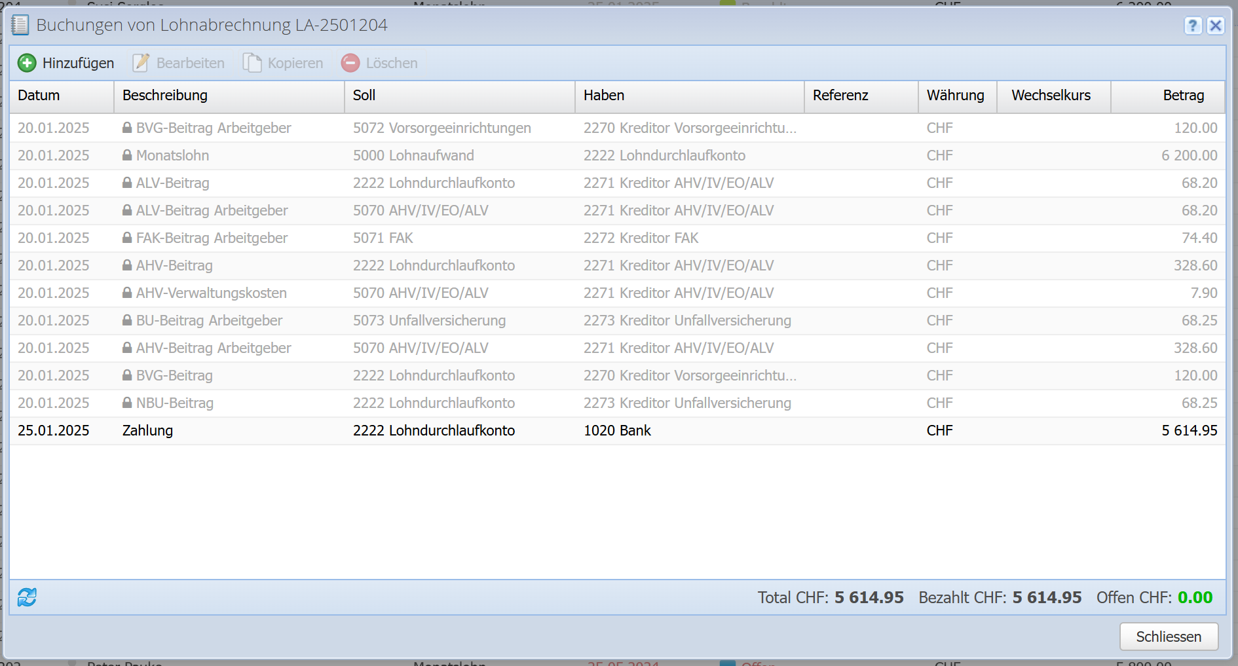Click the Beschreibung column header
The width and height of the screenshot is (1238, 666).
(x=165, y=96)
